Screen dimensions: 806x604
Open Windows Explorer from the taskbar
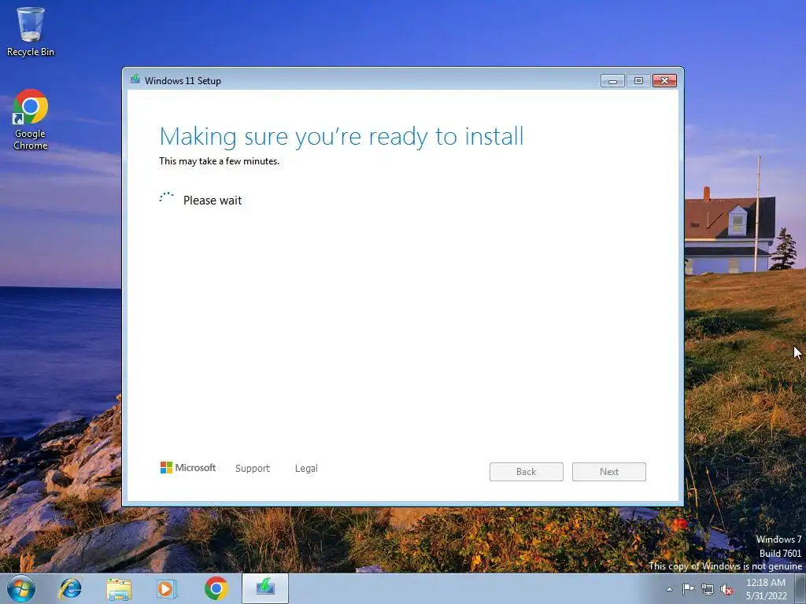[x=119, y=588]
